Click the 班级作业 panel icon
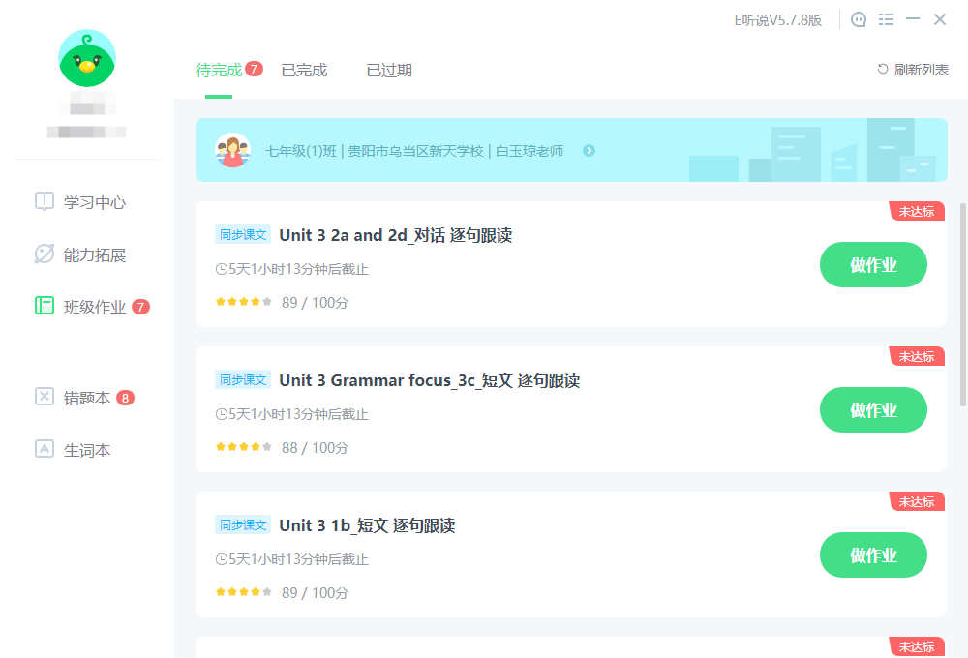The height and width of the screenshot is (658, 968). click(45, 305)
